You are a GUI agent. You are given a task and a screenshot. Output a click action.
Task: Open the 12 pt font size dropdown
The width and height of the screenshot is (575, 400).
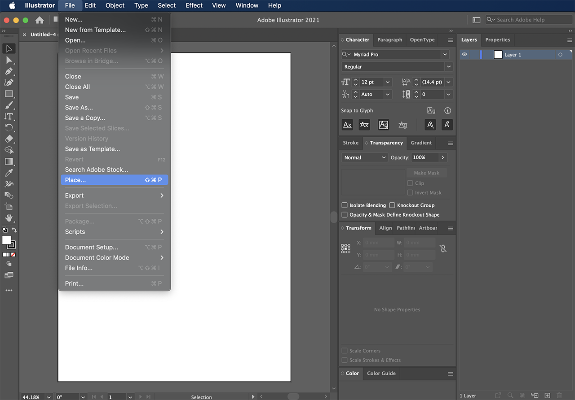point(388,82)
